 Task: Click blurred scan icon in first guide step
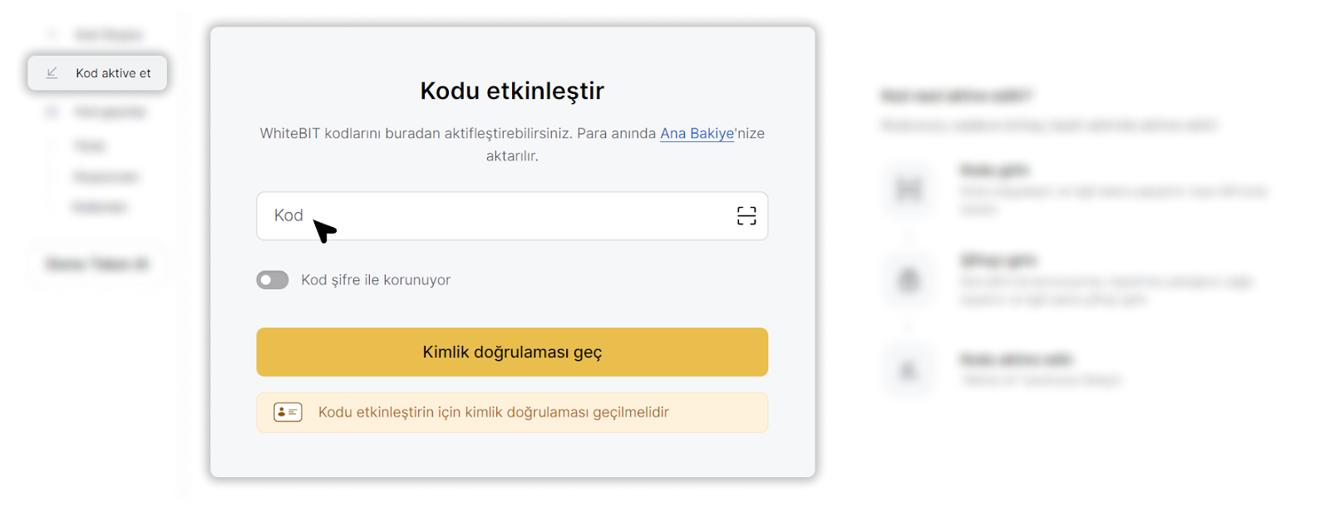(909, 190)
